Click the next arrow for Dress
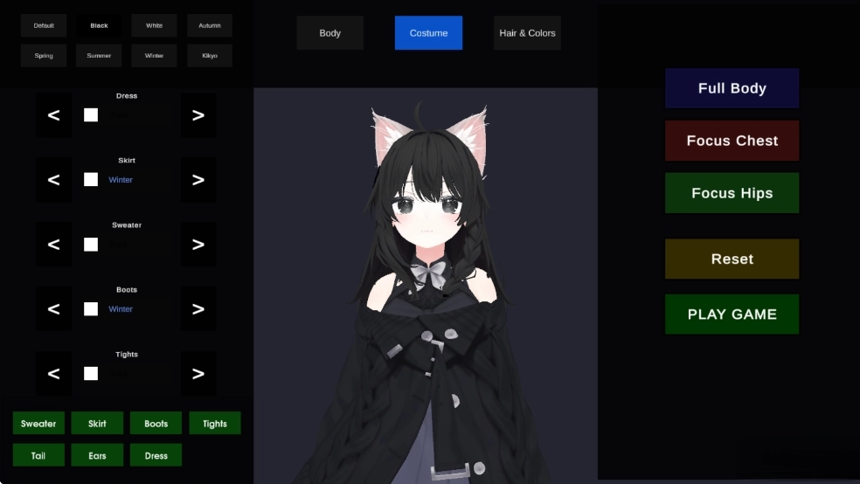Image resolution: width=860 pixels, height=484 pixels. [198, 115]
